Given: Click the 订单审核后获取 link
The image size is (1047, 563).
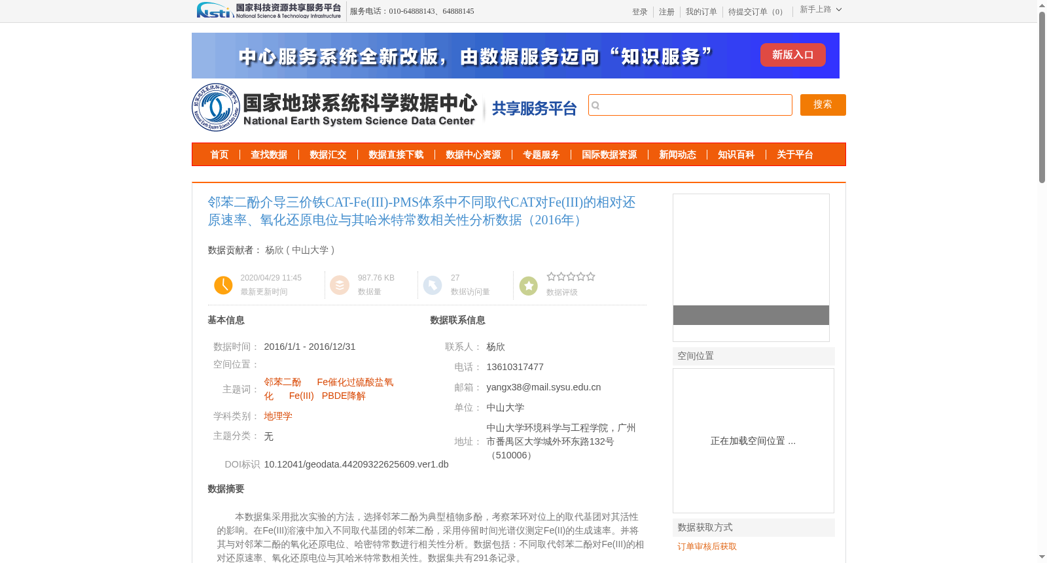Looking at the screenshot, I should click(x=707, y=547).
